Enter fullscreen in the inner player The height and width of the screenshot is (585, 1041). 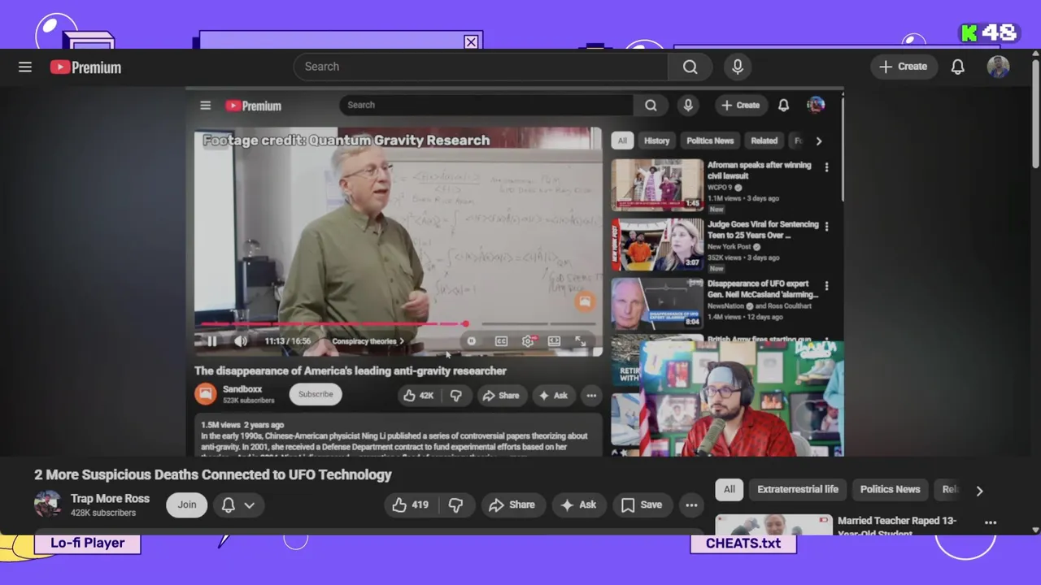[x=580, y=341]
